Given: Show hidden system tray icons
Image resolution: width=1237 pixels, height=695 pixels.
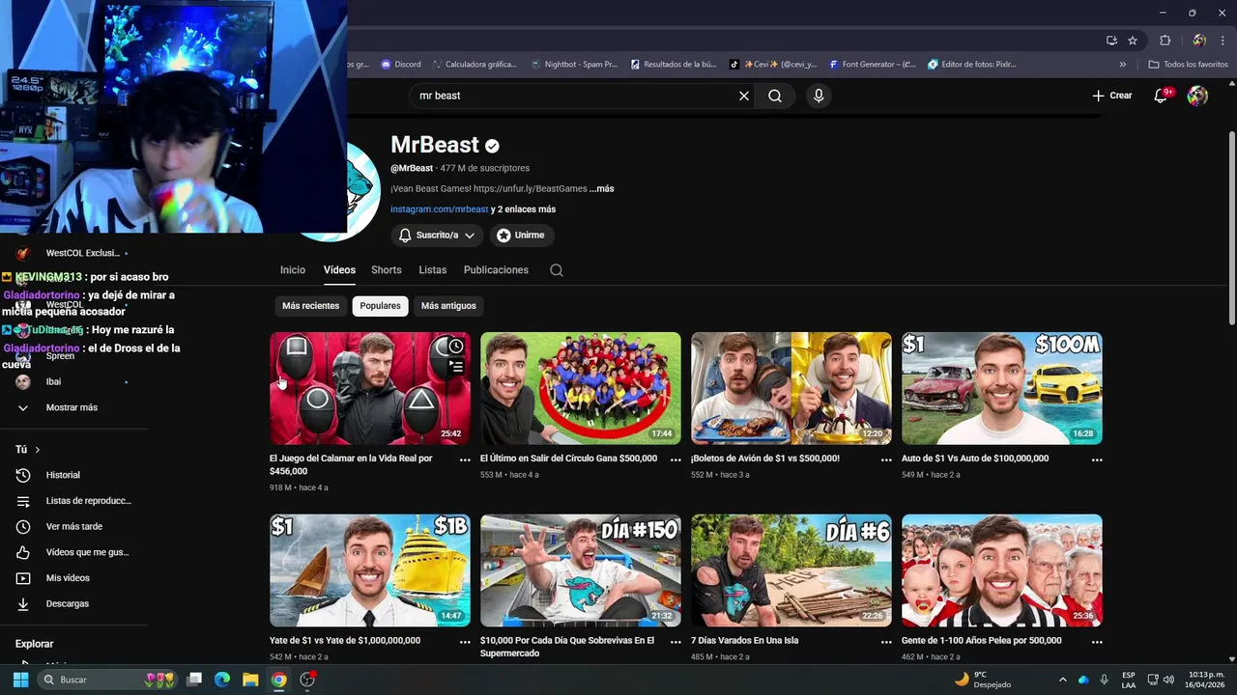Looking at the screenshot, I should [1063, 680].
